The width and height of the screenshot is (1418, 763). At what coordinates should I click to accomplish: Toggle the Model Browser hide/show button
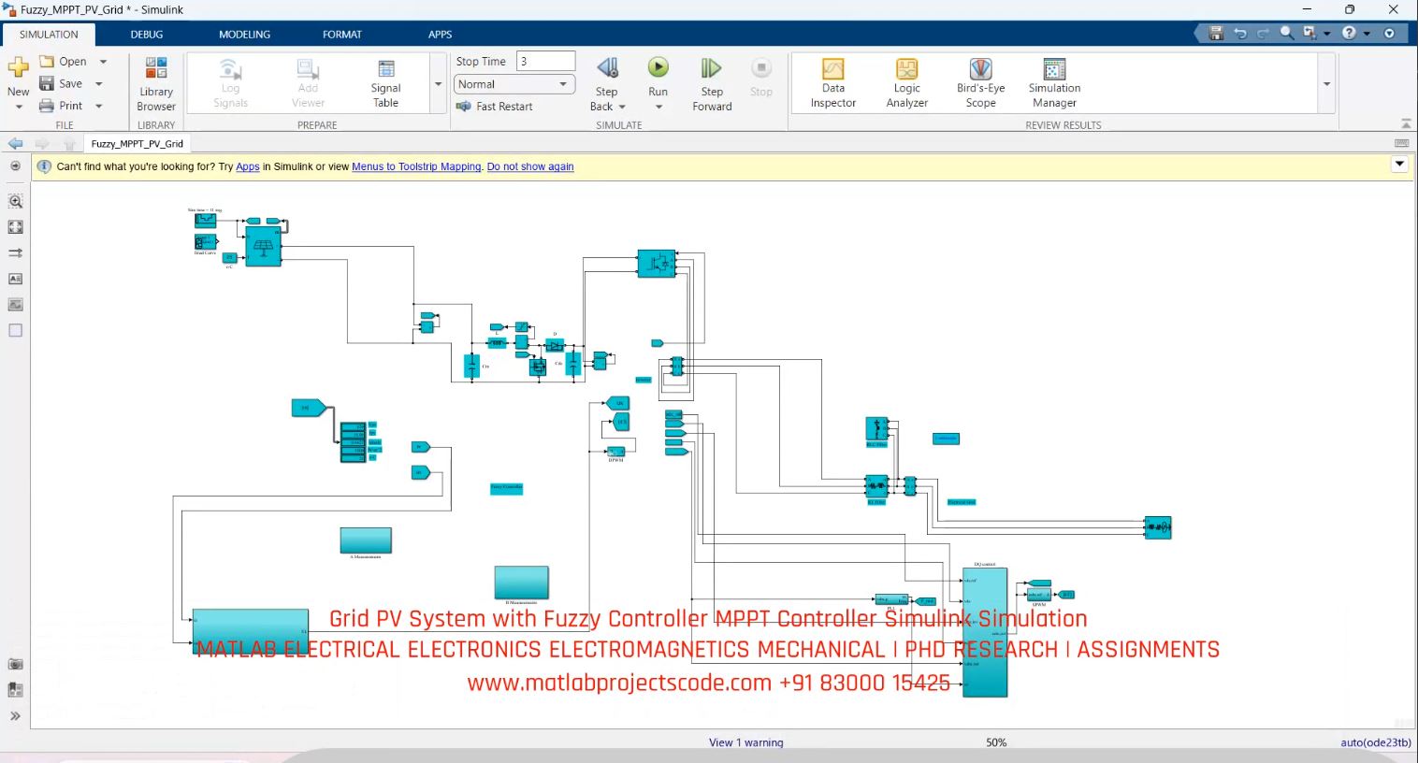15,166
